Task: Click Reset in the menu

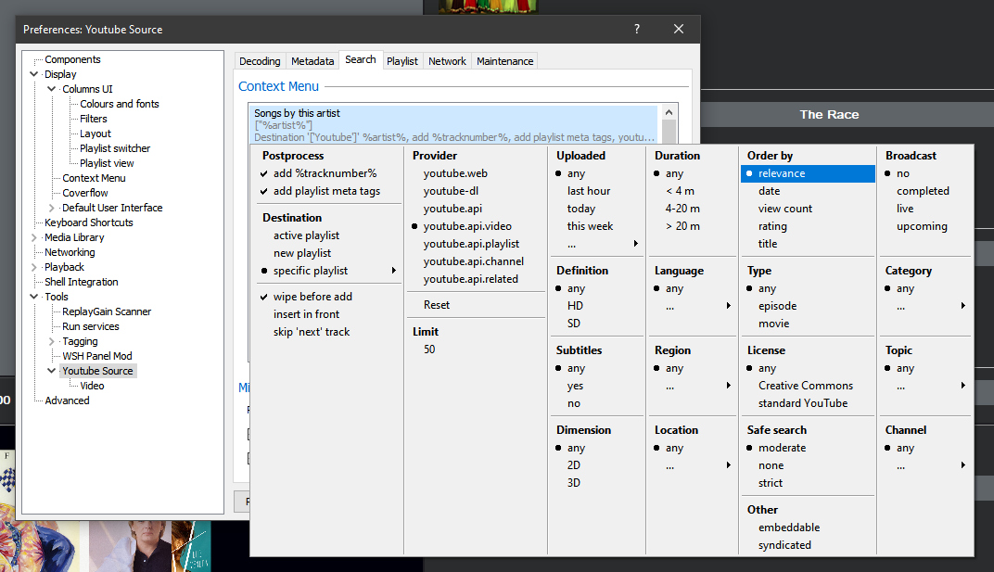Action: coord(437,305)
